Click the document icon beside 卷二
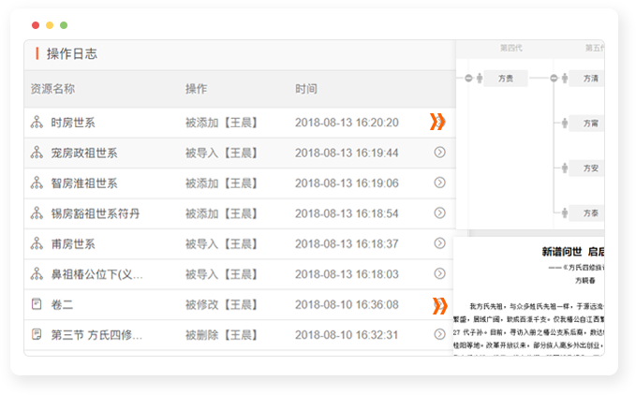636x395 pixels. [x=37, y=304]
